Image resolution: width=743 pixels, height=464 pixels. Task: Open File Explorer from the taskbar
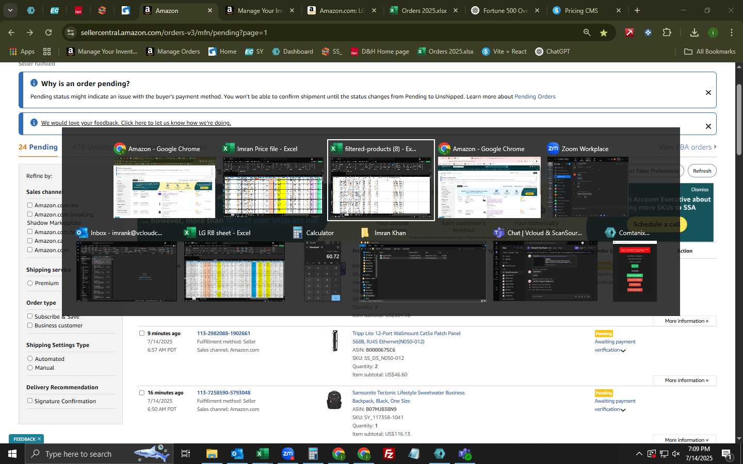pyautogui.click(x=212, y=454)
